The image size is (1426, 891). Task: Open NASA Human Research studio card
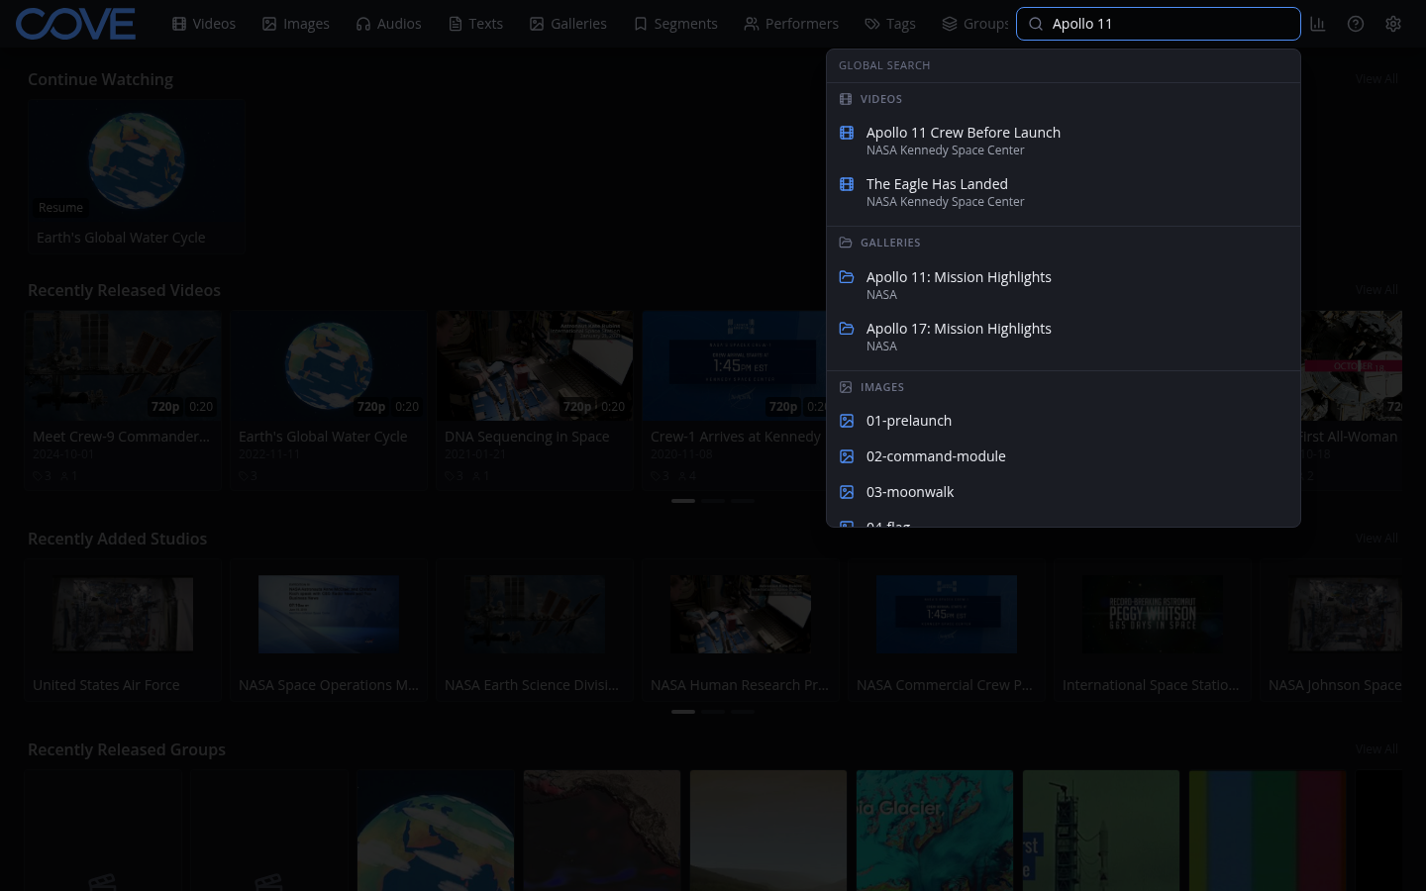click(741, 631)
